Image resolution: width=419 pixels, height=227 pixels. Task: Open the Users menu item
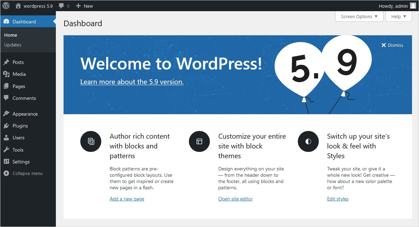pos(19,138)
